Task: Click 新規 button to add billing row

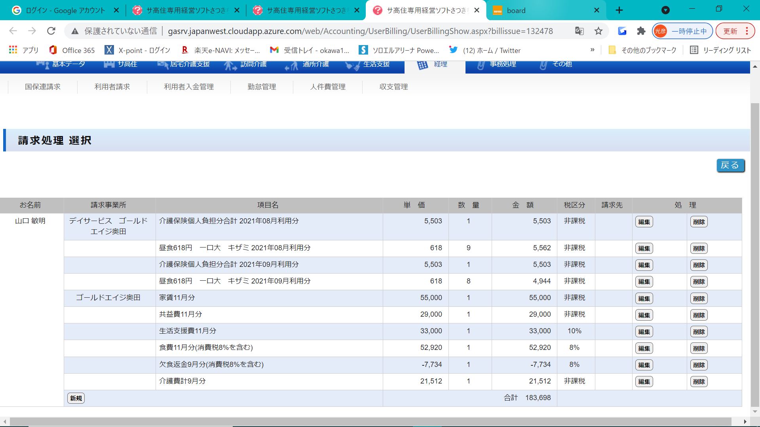Action: click(76, 398)
